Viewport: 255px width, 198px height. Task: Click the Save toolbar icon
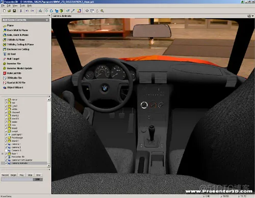point(14,11)
